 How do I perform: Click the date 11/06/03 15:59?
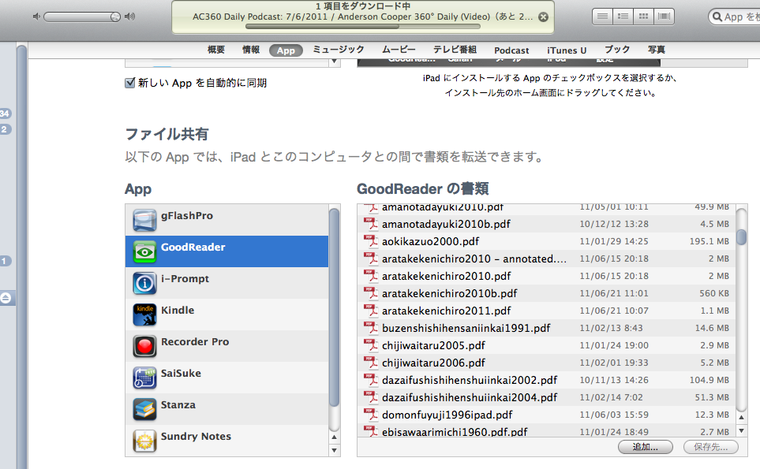[x=614, y=415]
